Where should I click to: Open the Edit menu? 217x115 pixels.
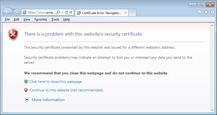pyautogui.click(x=17, y=19)
